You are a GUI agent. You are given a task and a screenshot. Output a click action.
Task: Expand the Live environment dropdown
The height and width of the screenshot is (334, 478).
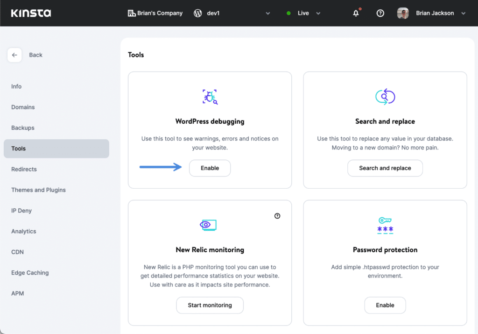coord(318,13)
